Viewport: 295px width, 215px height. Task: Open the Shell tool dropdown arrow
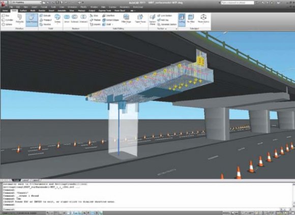(x=113, y=24)
